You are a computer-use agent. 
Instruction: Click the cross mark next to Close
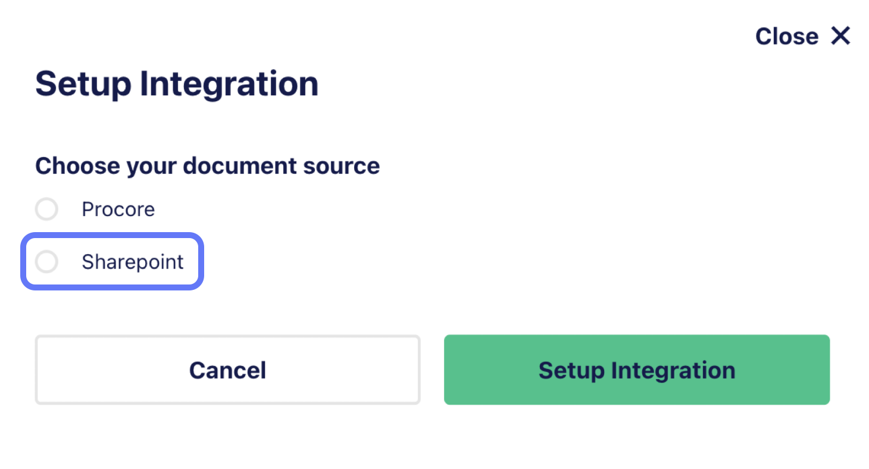840,36
